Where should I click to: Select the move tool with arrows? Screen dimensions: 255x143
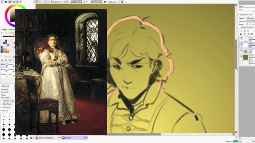tap(2, 60)
